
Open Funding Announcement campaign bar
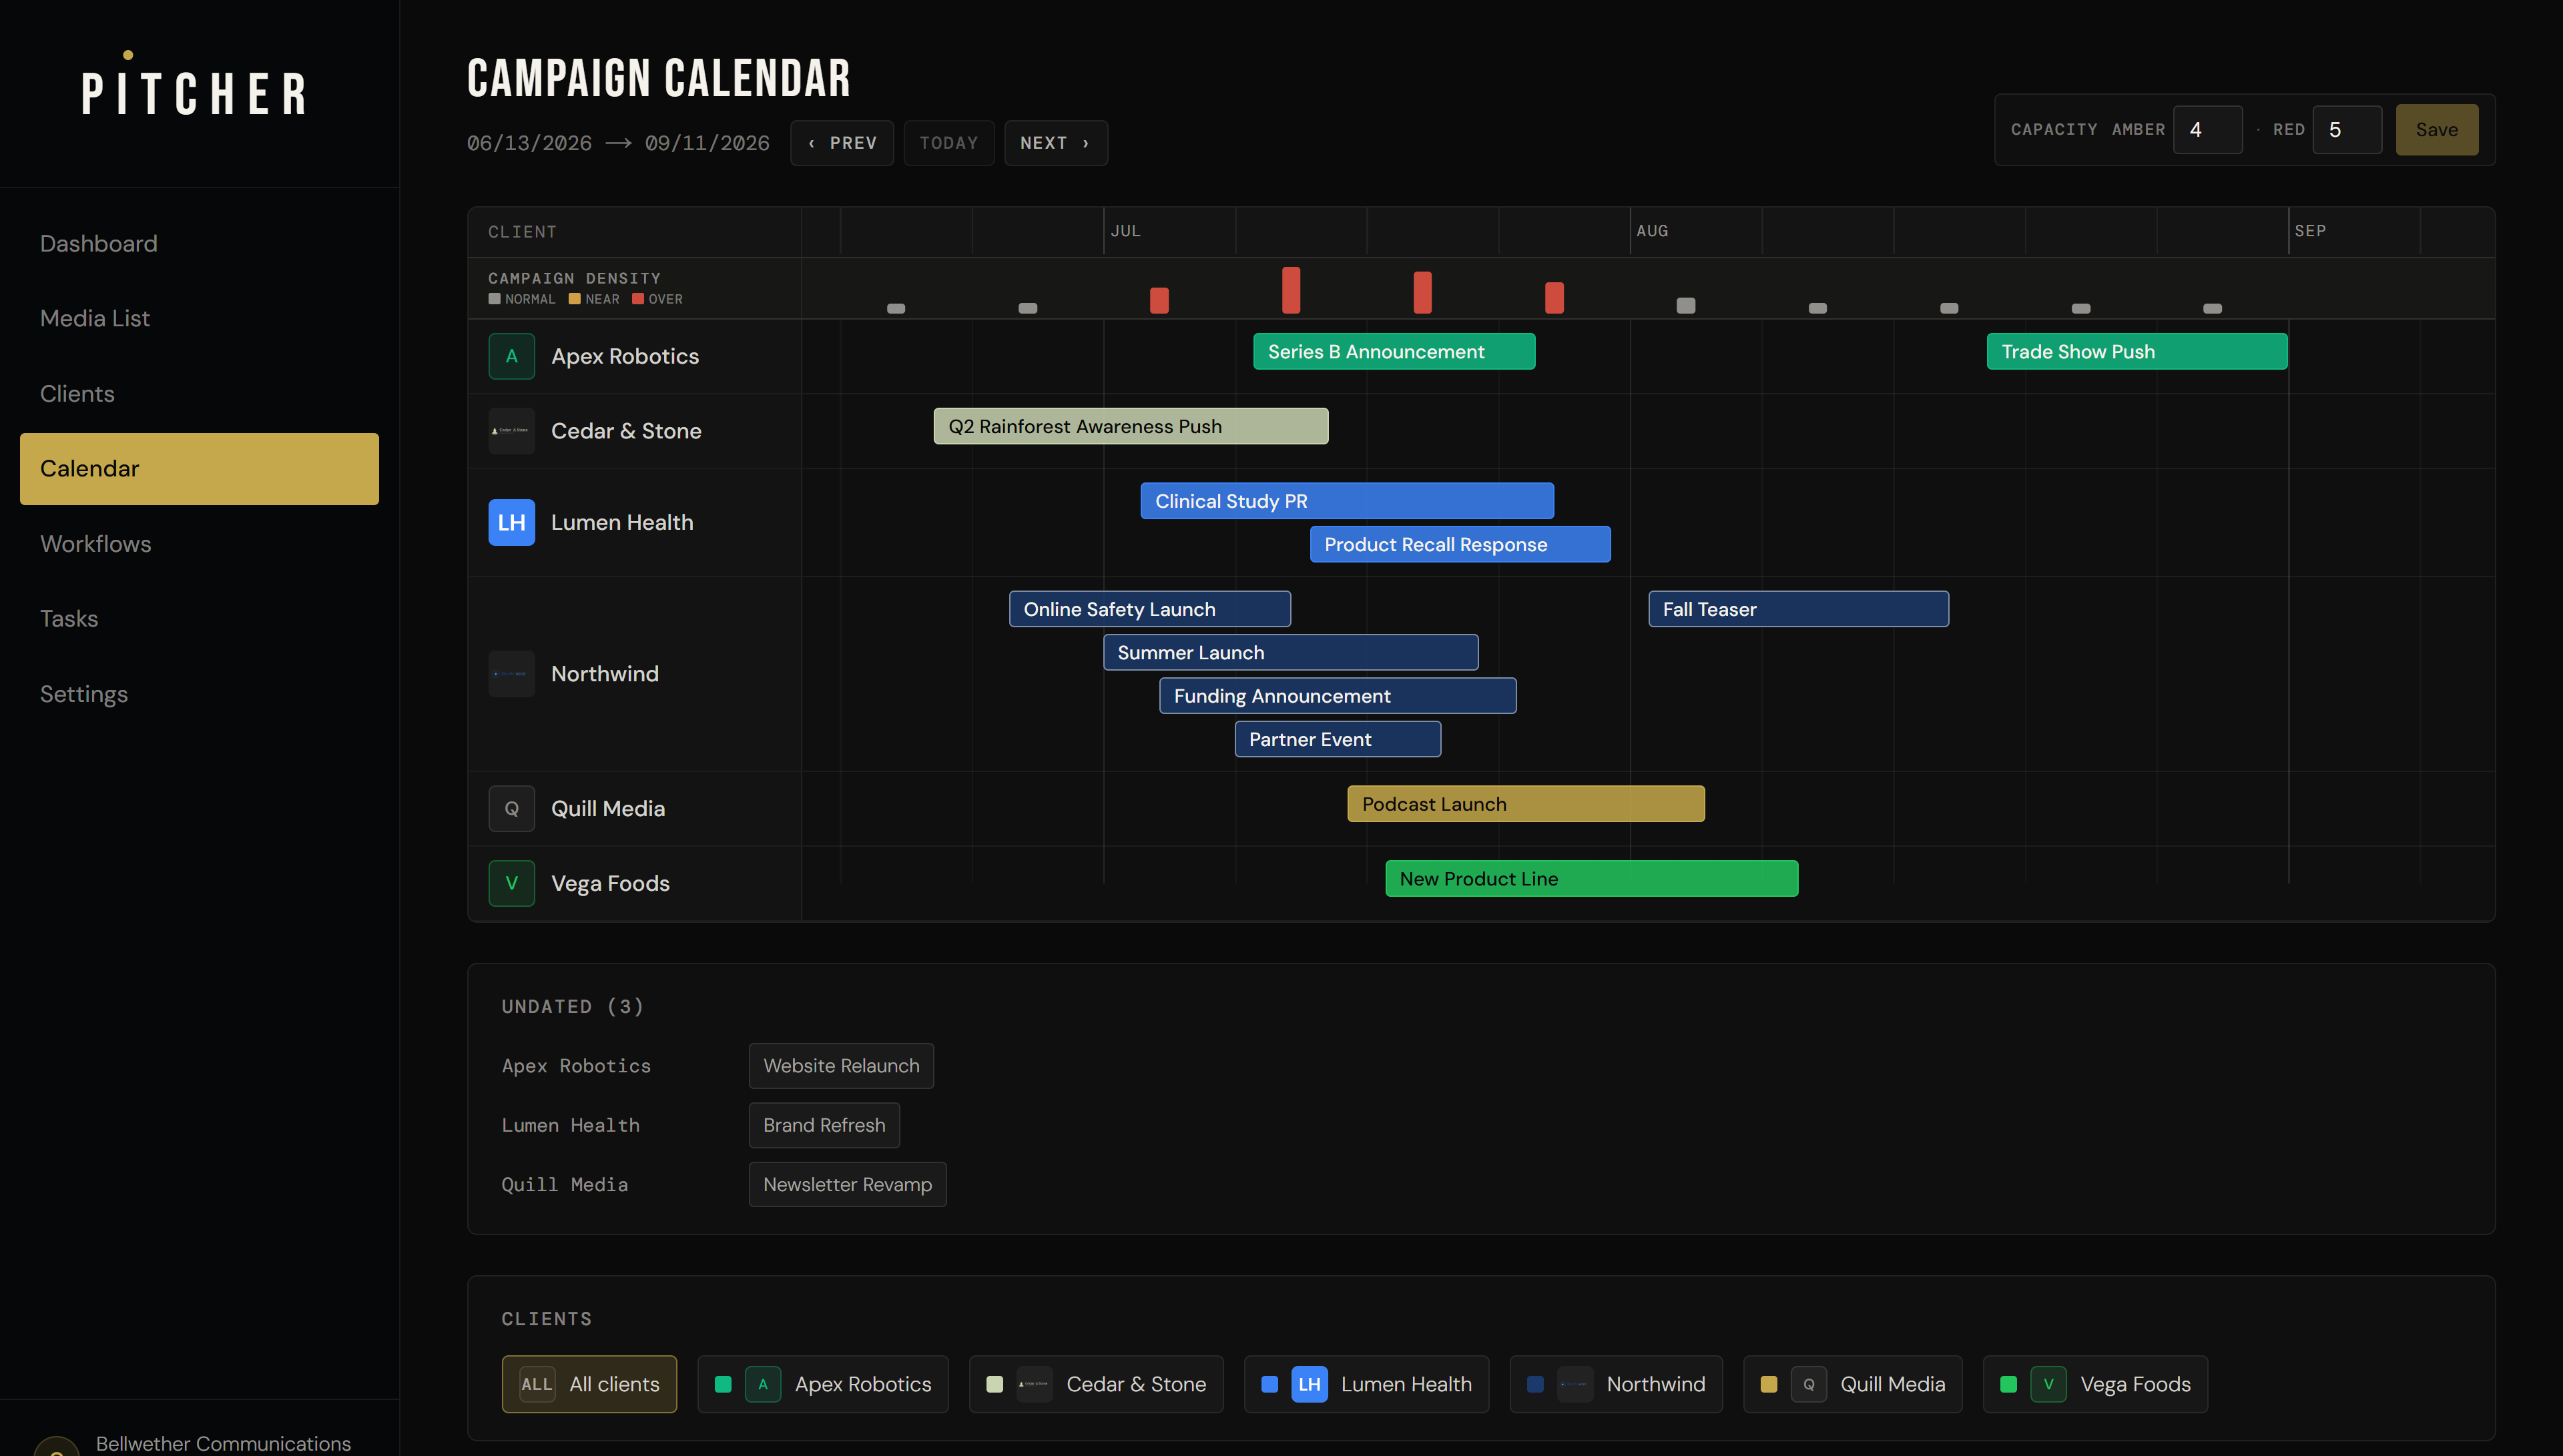[1338, 696]
